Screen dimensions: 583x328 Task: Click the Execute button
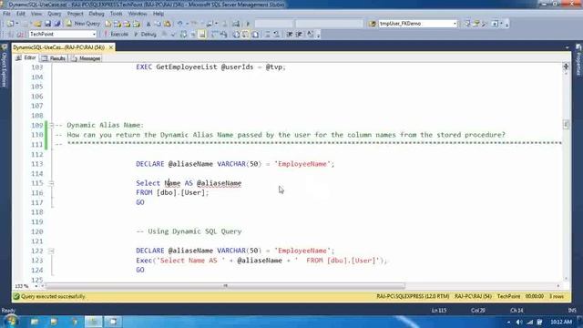(116, 35)
